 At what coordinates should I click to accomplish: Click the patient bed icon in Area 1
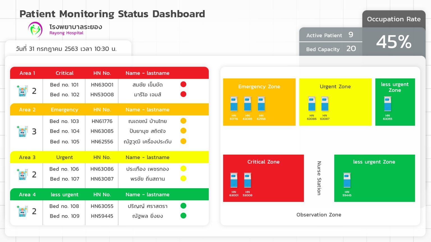coord(22,91)
